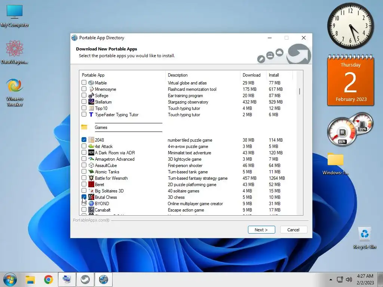
Task: Close the Portable App Directory window
Action: tap(304, 38)
